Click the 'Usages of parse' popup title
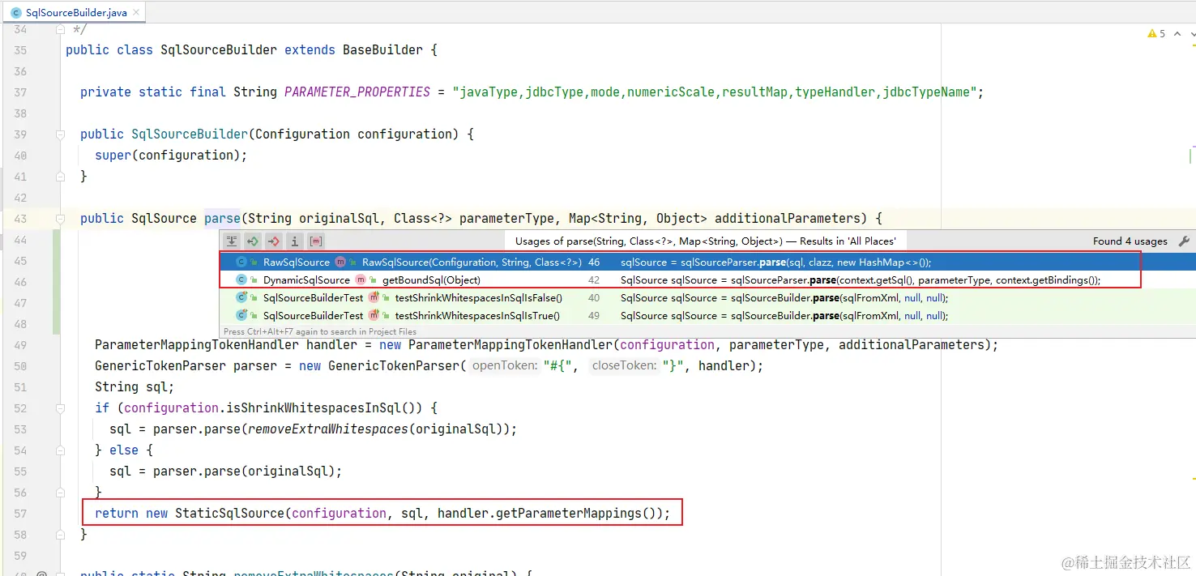1196x576 pixels. tap(706, 241)
